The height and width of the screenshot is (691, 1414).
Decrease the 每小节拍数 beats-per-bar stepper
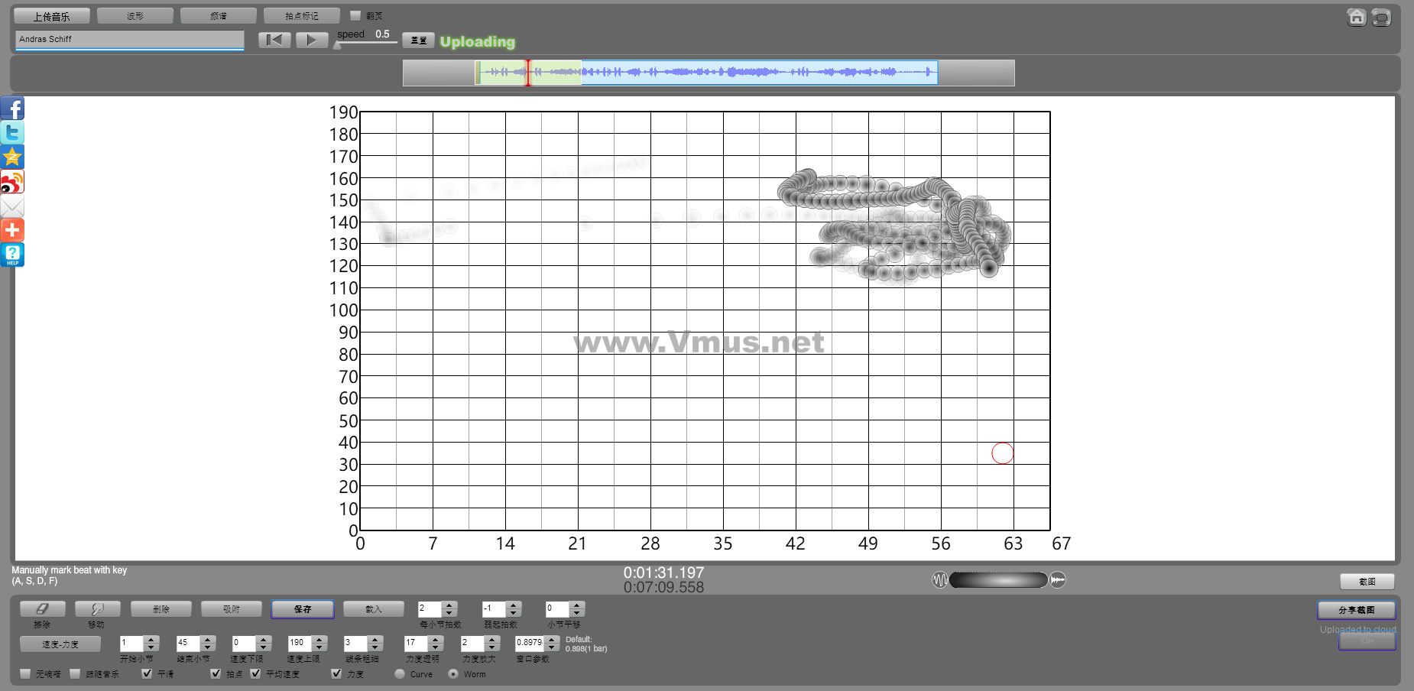click(x=449, y=613)
